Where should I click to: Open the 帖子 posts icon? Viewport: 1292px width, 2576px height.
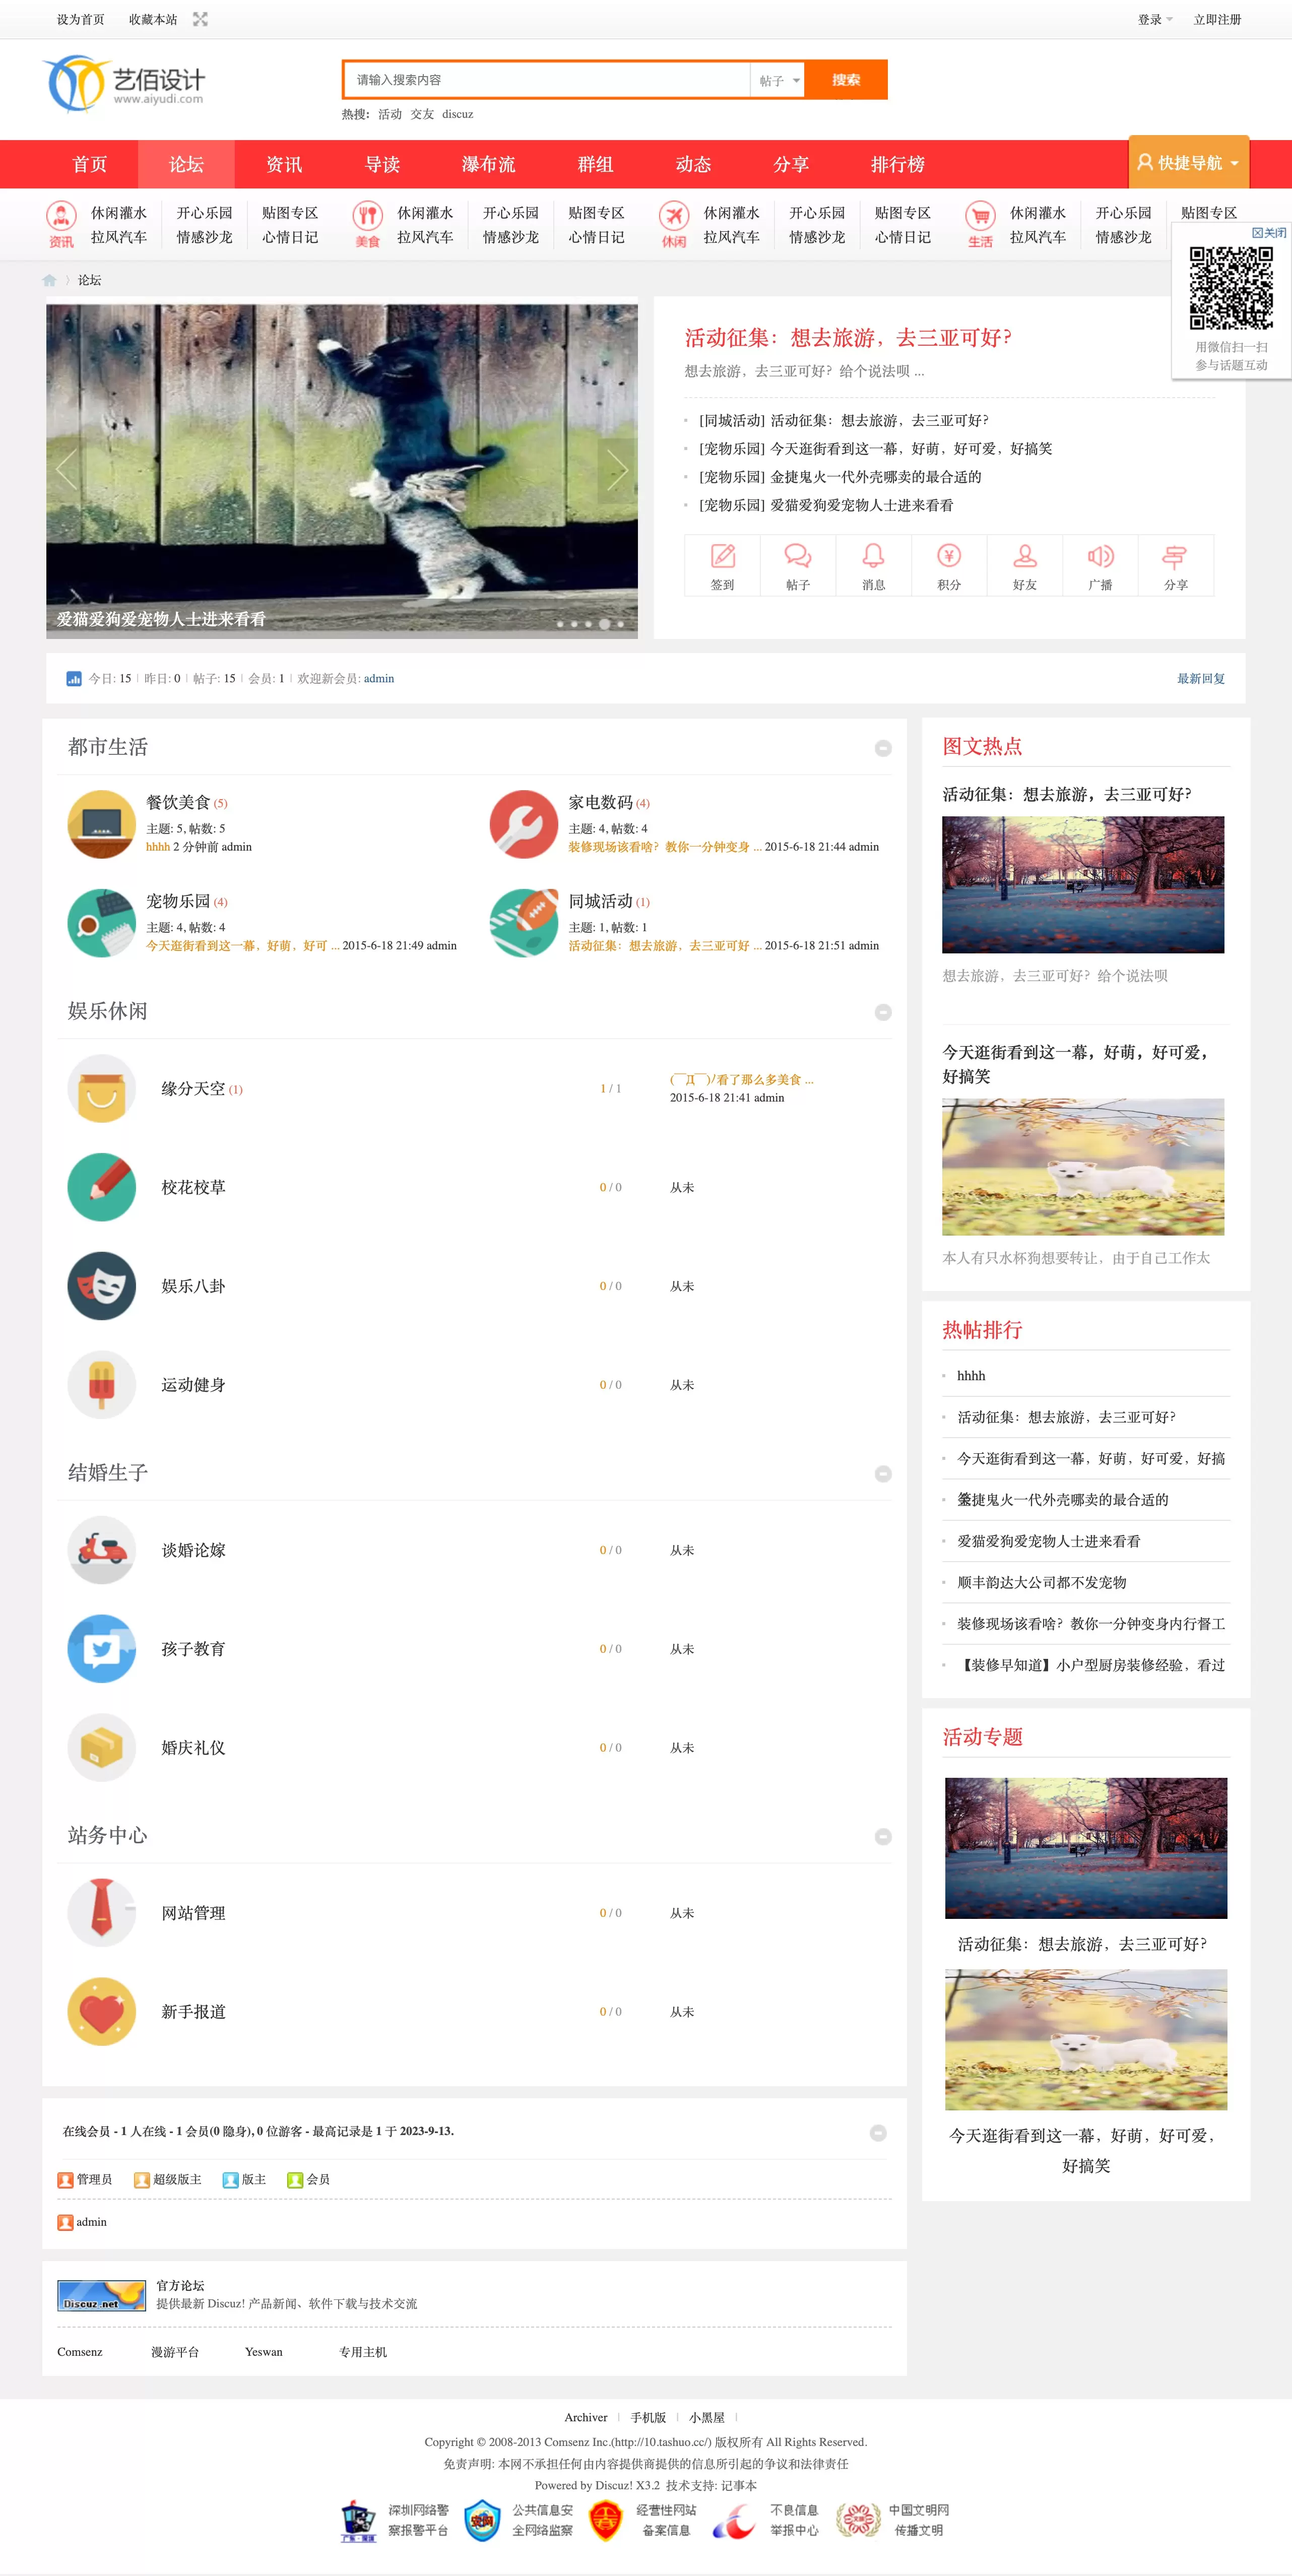coord(798,556)
